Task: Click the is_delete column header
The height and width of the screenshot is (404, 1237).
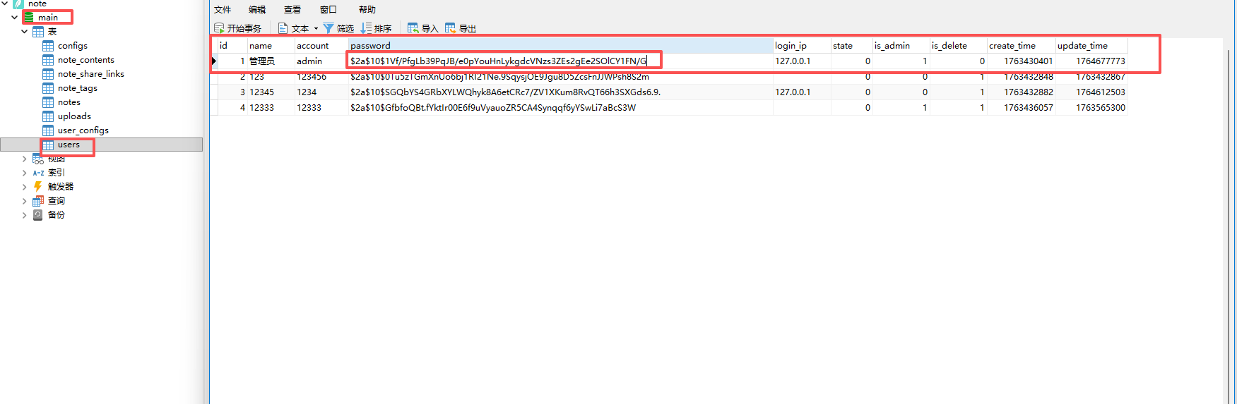Action: (959, 46)
